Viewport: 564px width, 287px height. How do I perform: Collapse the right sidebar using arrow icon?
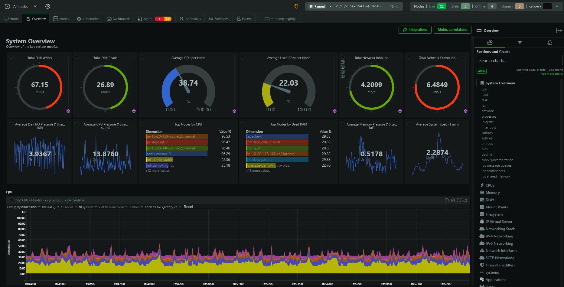pyautogui.click(x=559, y=31)
